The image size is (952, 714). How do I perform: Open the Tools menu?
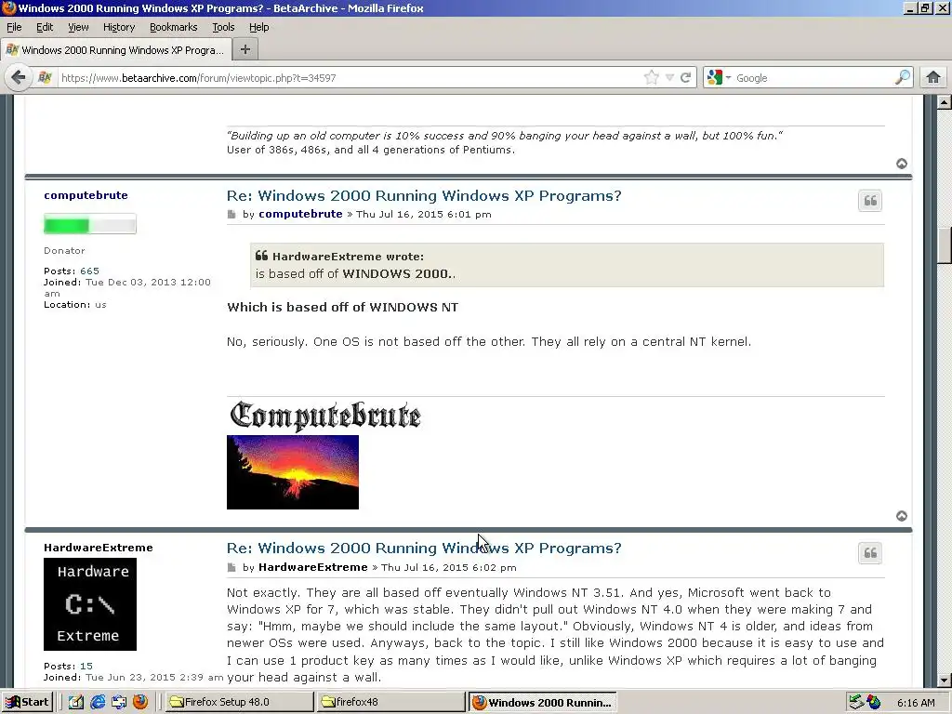(223, 27)
